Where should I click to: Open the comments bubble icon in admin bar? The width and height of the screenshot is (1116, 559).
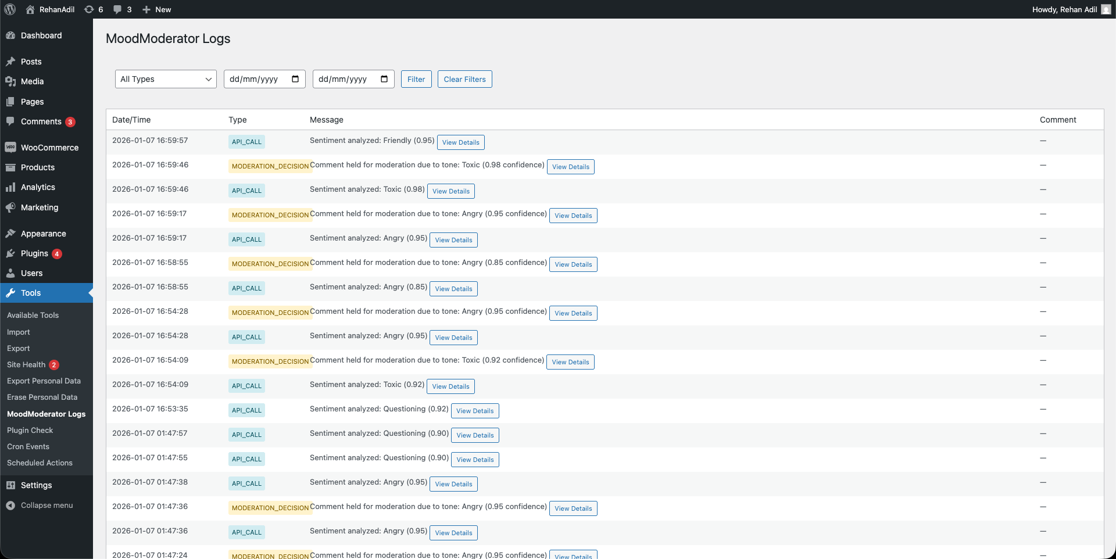click(116, 9)
